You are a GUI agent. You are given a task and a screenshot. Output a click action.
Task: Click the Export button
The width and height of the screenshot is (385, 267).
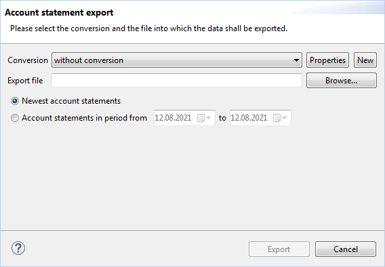click(279, 249)
